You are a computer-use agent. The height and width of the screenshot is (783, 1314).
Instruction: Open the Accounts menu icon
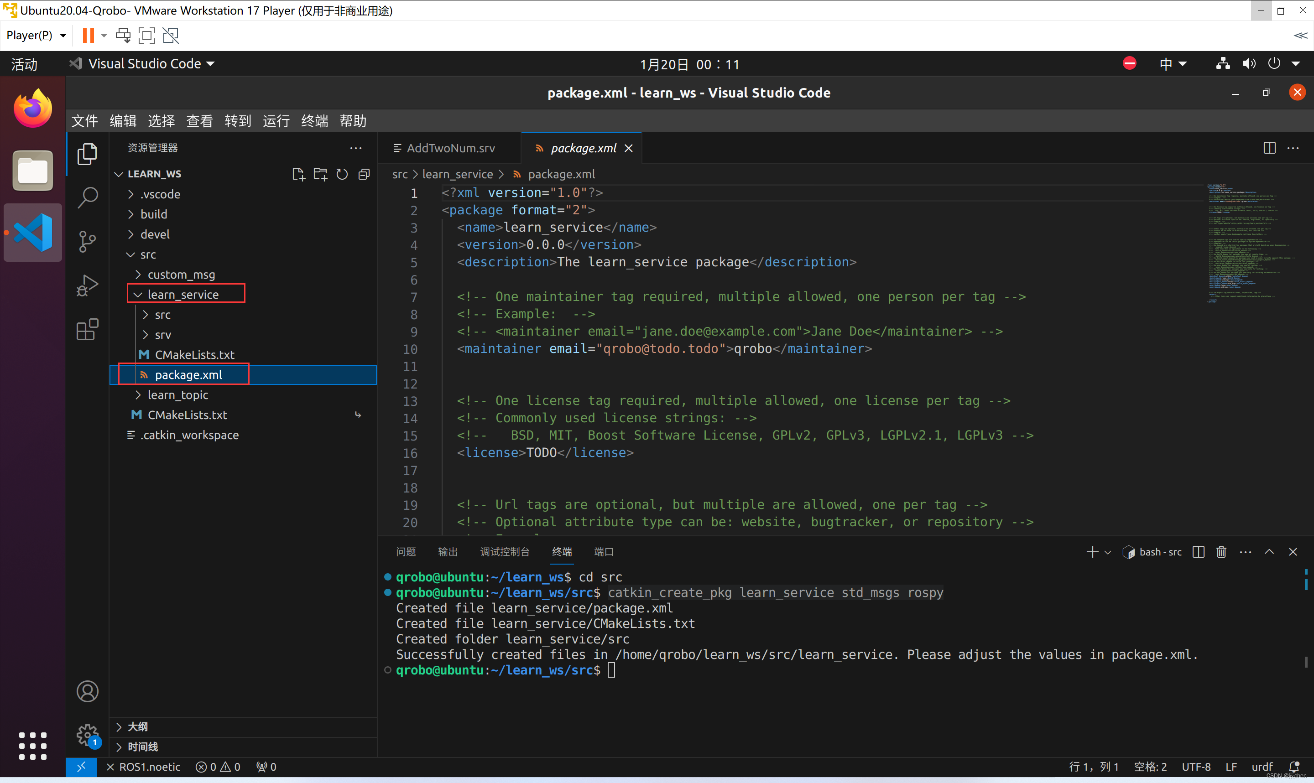87,691
